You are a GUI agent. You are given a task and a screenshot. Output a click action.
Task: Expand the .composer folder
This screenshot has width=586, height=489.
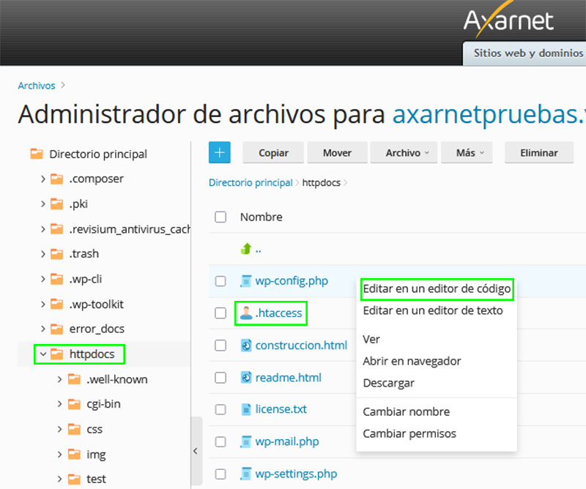(43, 179)
